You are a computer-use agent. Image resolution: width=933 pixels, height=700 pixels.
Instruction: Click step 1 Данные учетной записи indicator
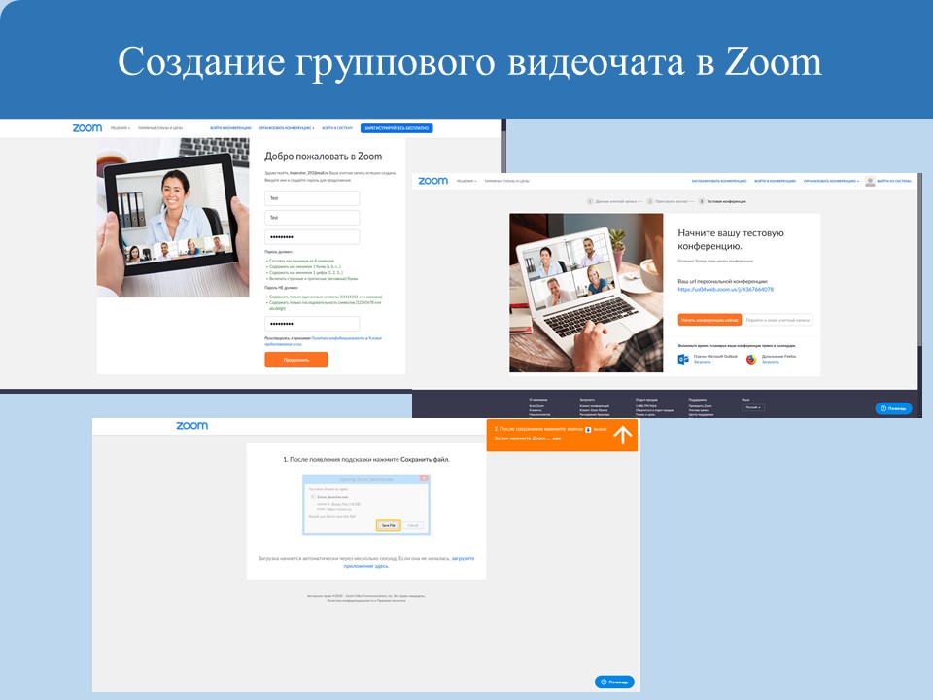(611, 202)
